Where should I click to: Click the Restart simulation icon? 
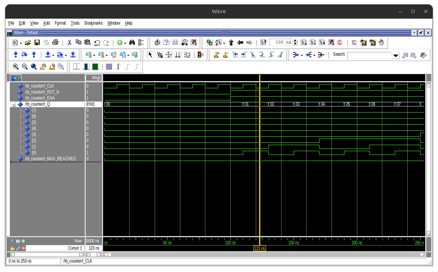pos(264,42)
